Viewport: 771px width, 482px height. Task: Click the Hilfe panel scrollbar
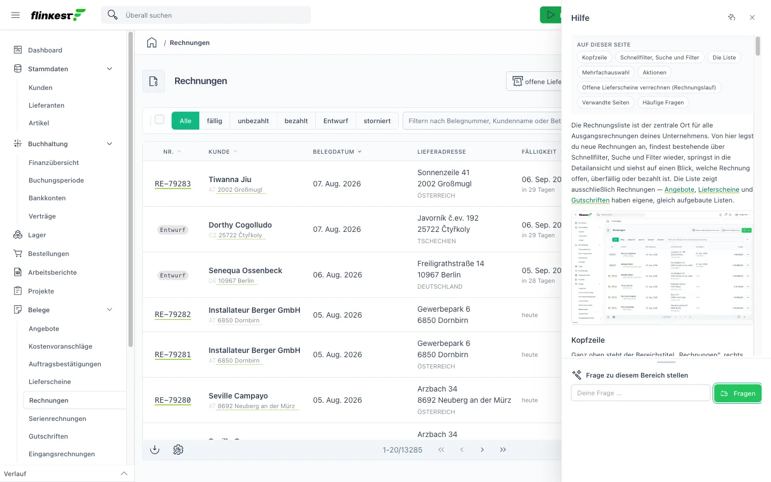coord(758,46)
